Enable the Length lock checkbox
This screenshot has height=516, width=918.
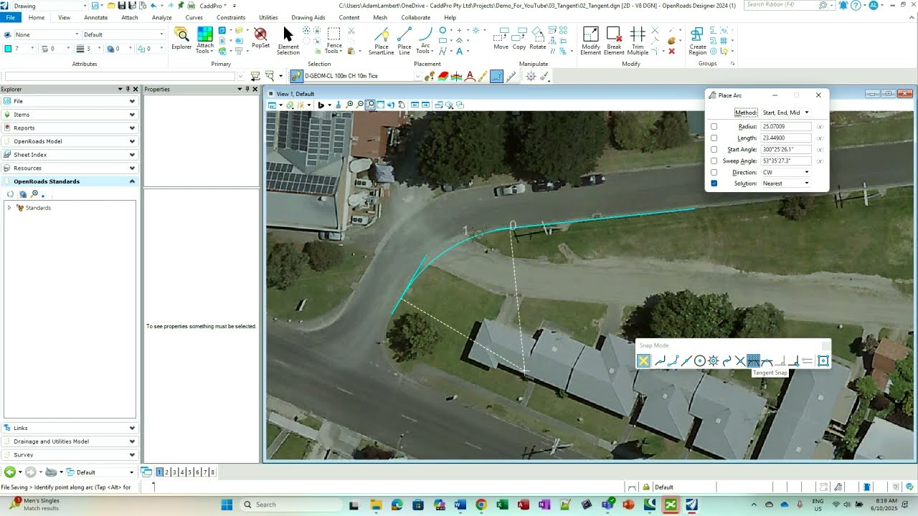[714, 138]
